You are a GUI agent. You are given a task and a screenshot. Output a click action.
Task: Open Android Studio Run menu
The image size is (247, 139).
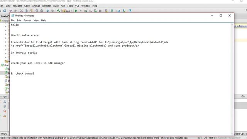click(x=63, y=6)
